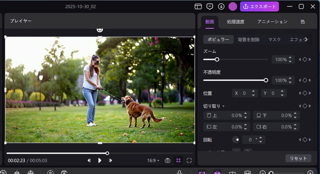Decrease ズーム value with down arrow
Screen dimensions: 320x174
(x=290, y=61)
